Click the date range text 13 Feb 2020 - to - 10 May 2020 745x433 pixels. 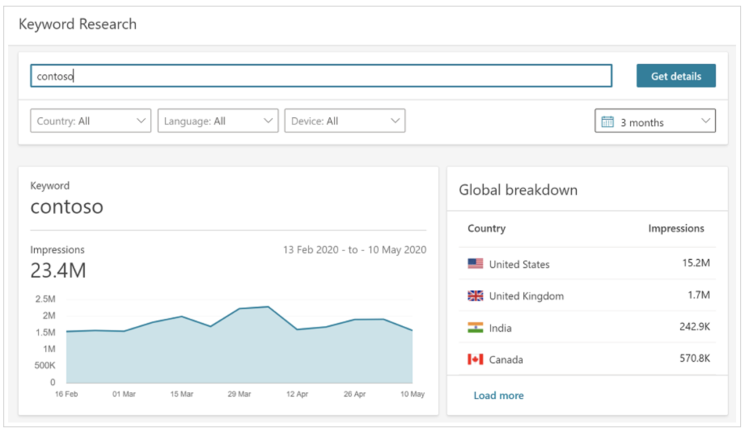click(355, 250)
